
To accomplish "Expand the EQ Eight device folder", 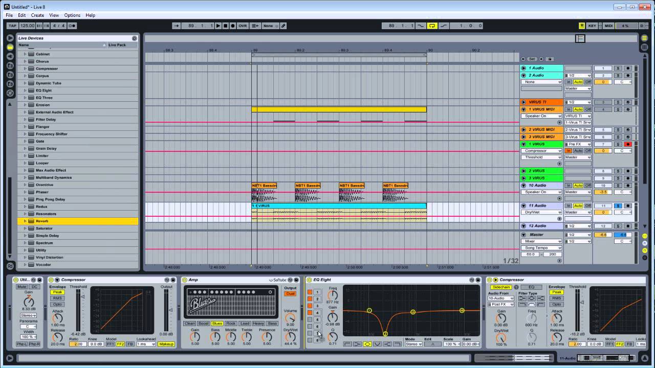I will pyautogui.click(x=25, y=90).
